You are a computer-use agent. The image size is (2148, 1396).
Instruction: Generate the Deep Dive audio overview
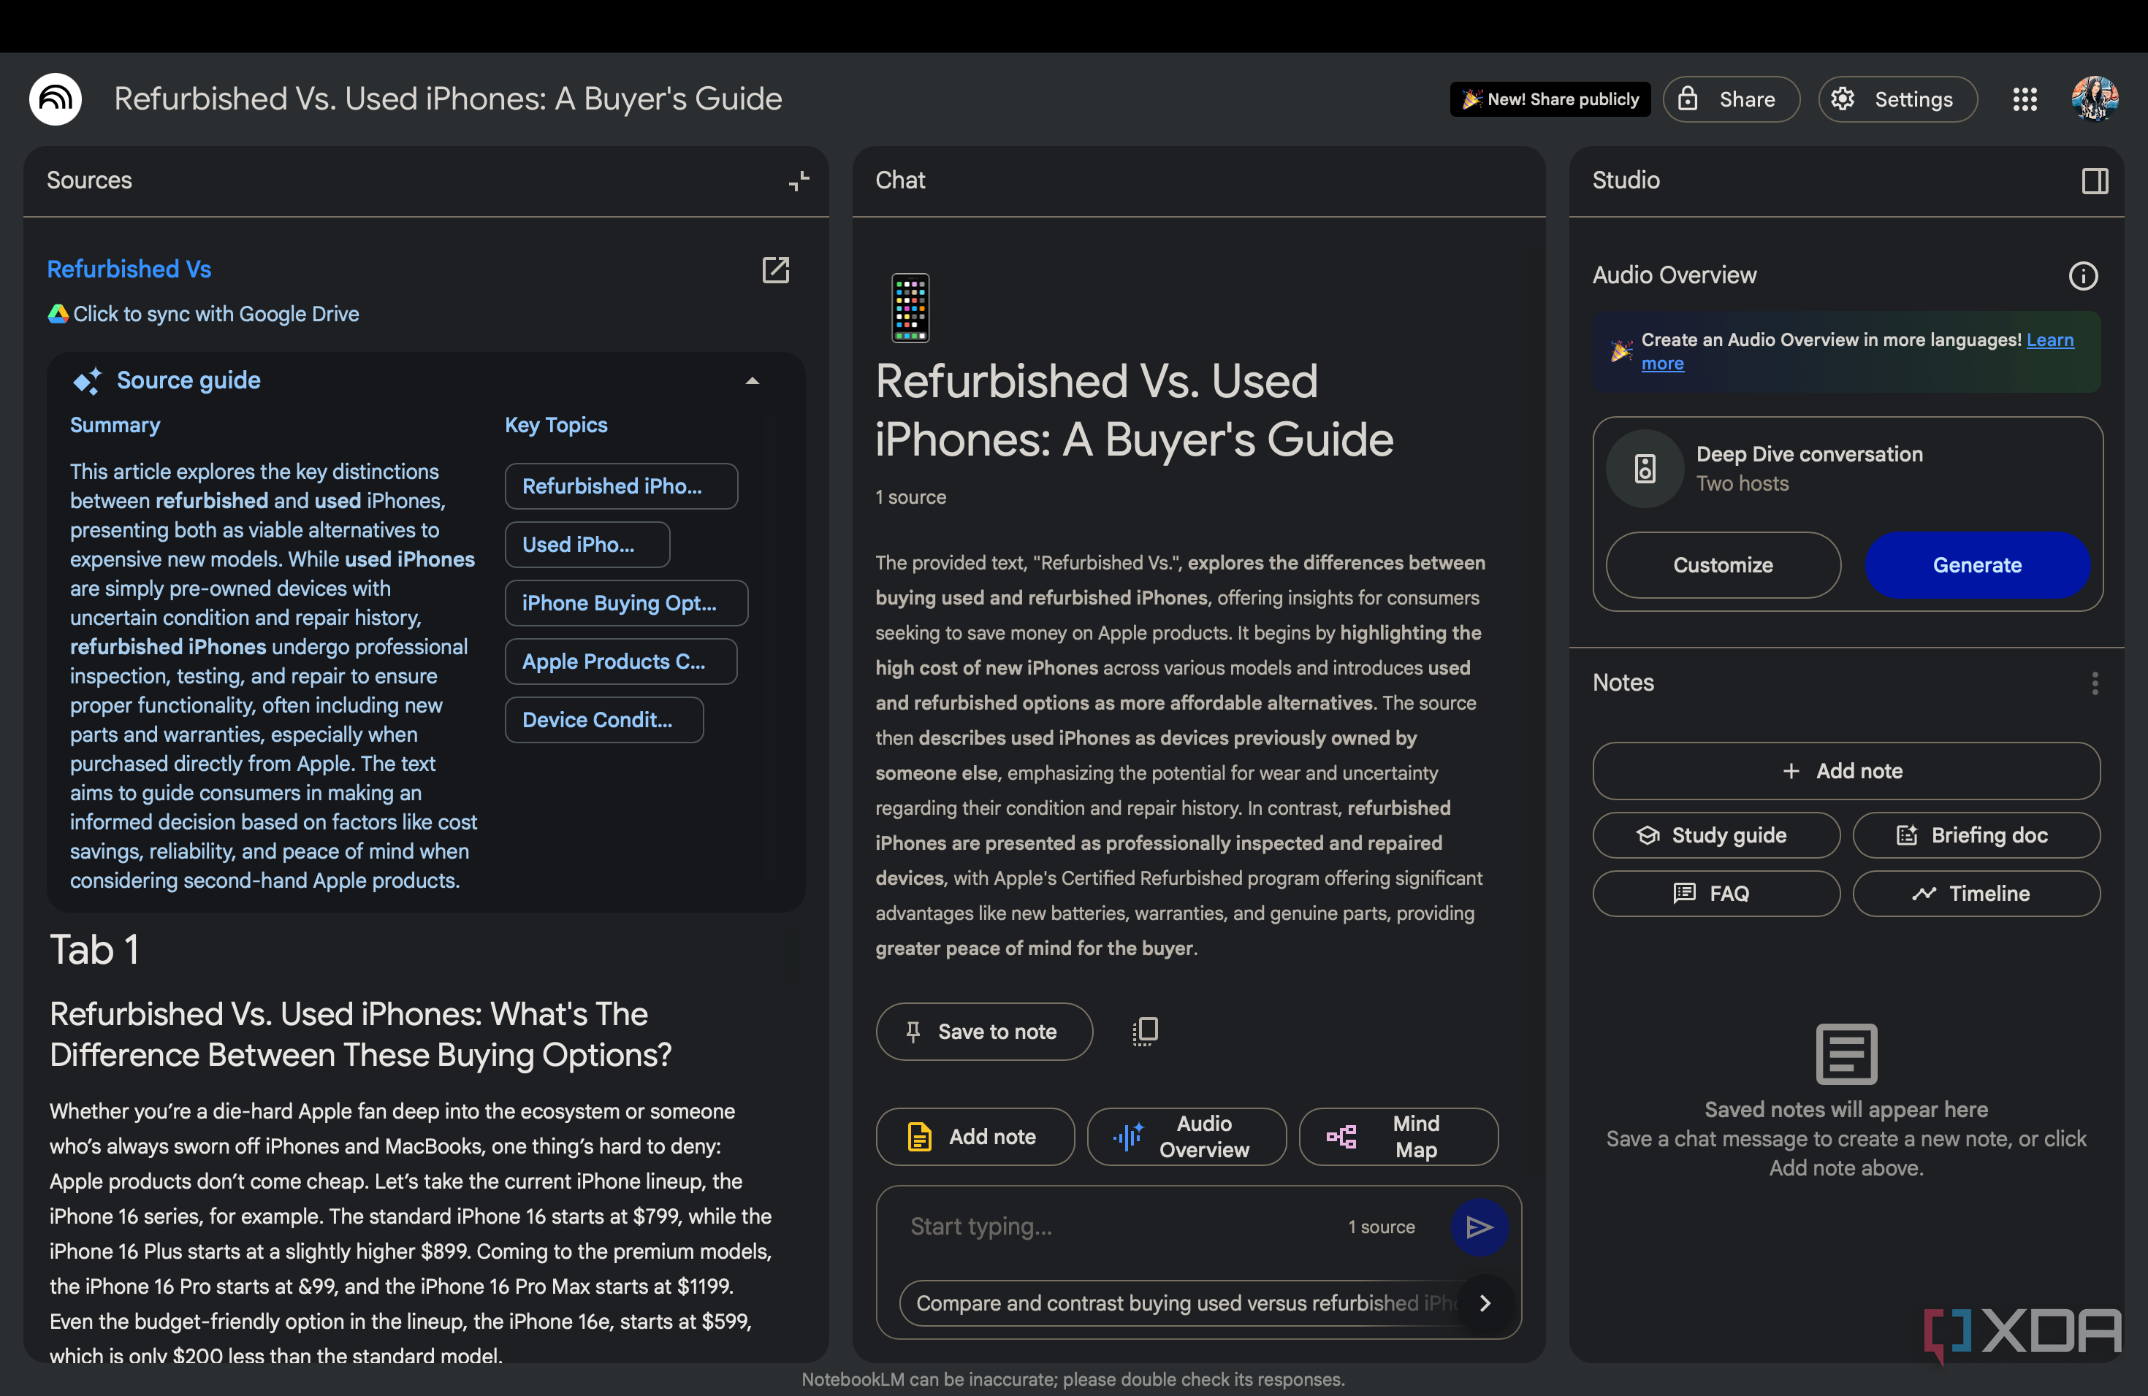pyautogui.click(x=1976, y=564)
